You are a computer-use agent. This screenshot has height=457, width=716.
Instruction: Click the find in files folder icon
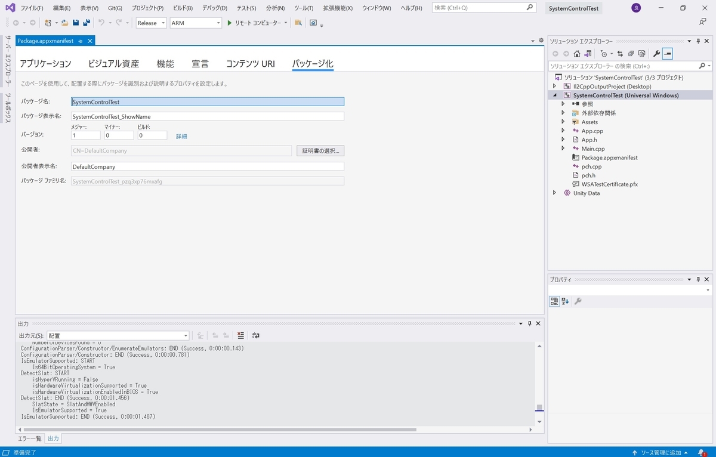point(298,23)
